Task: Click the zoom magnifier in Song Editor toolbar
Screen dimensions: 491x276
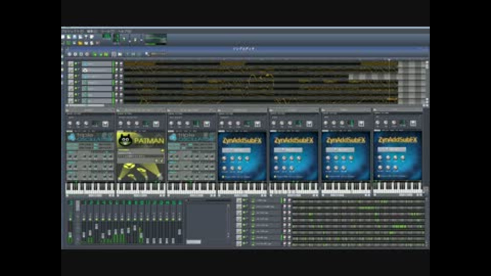Action: click(x=147, y=54)
